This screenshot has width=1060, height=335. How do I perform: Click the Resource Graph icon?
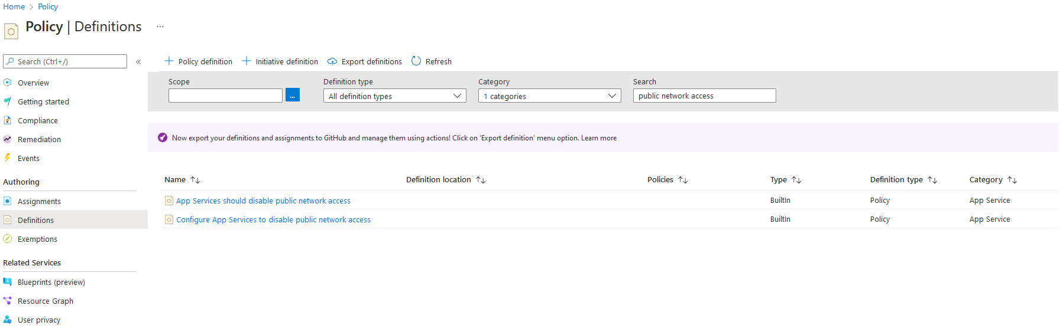tap(8, 301)
